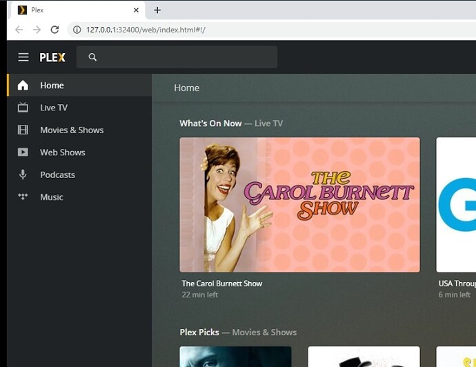Select the Home sidebar item
Viewport: 476px width, 367px height.
click(x=79, y=86)
